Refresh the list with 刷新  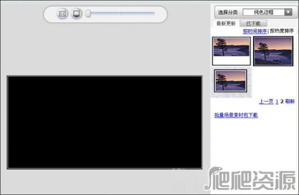290,101
